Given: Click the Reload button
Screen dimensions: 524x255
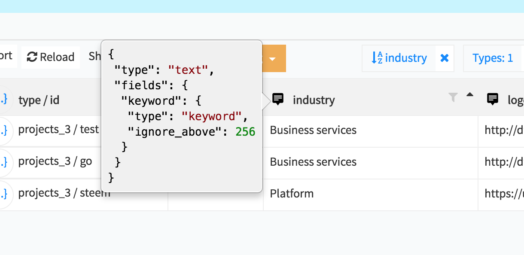Looking at the screenshot, I should (51, 57).
